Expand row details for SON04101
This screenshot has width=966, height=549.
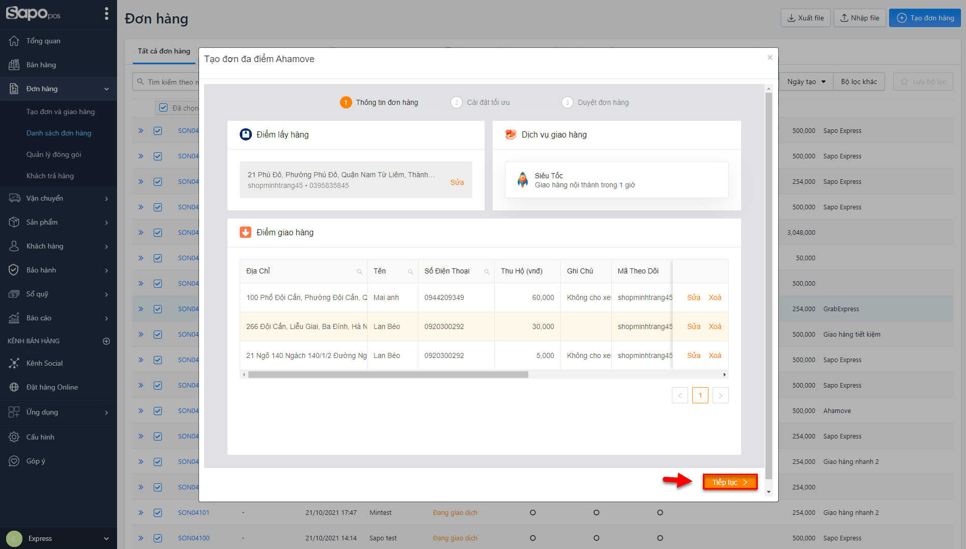point(141,512)
